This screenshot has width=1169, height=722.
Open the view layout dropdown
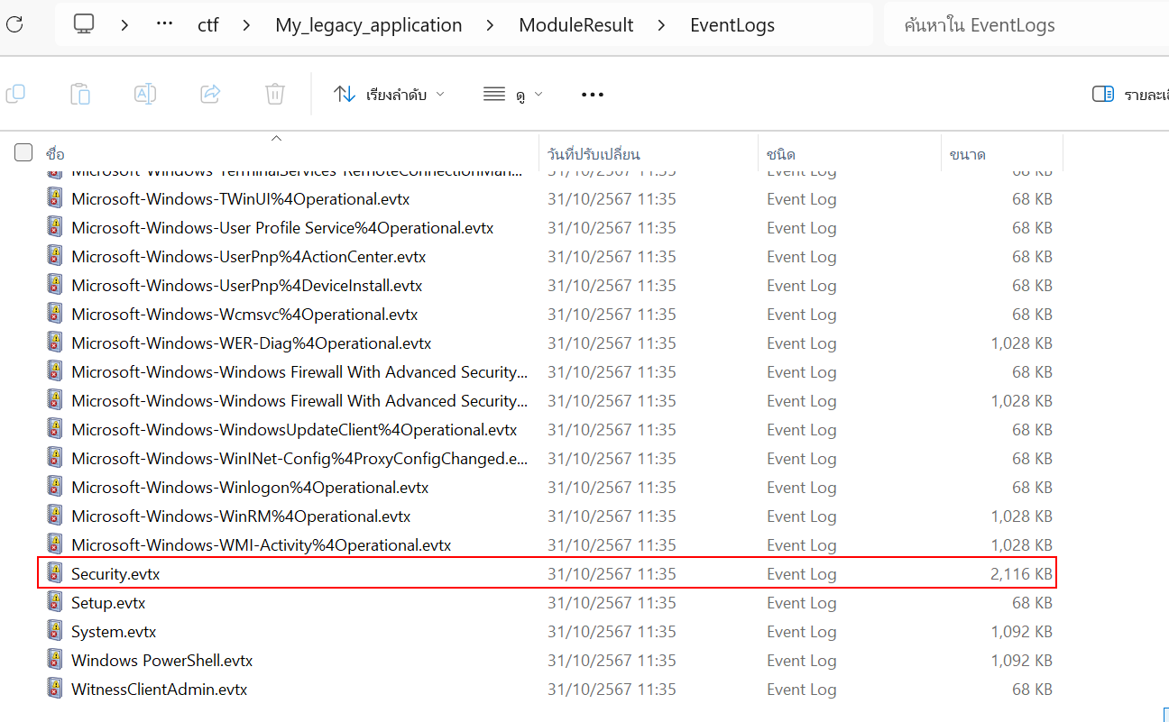[x=512, y=94]
